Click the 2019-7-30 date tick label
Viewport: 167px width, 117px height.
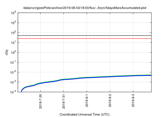[40, 101]
